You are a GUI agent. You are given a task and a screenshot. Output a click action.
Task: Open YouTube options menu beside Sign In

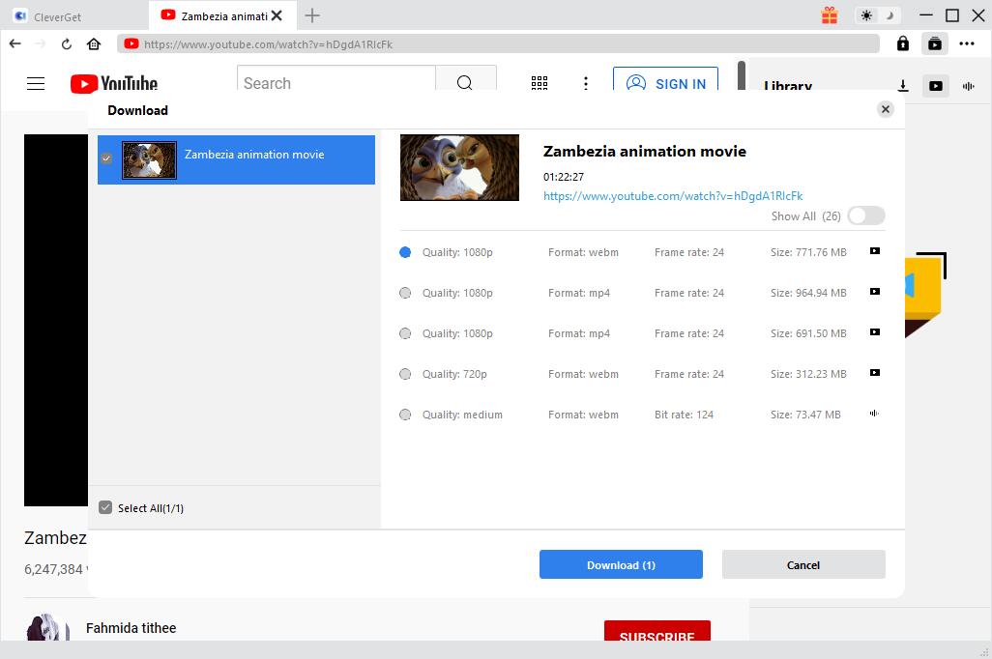[x=586, y=83]
